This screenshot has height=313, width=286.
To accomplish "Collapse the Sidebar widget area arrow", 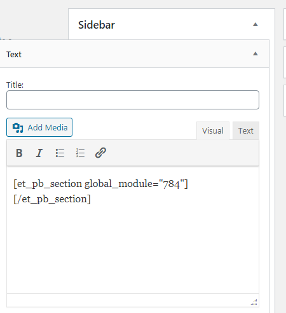I will click(x=255, y=24).
